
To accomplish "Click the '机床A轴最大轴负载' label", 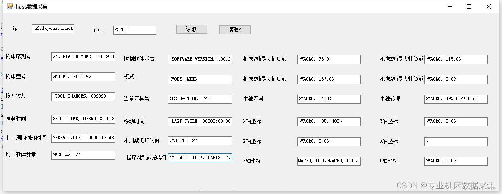I will (x=402, y=79).
